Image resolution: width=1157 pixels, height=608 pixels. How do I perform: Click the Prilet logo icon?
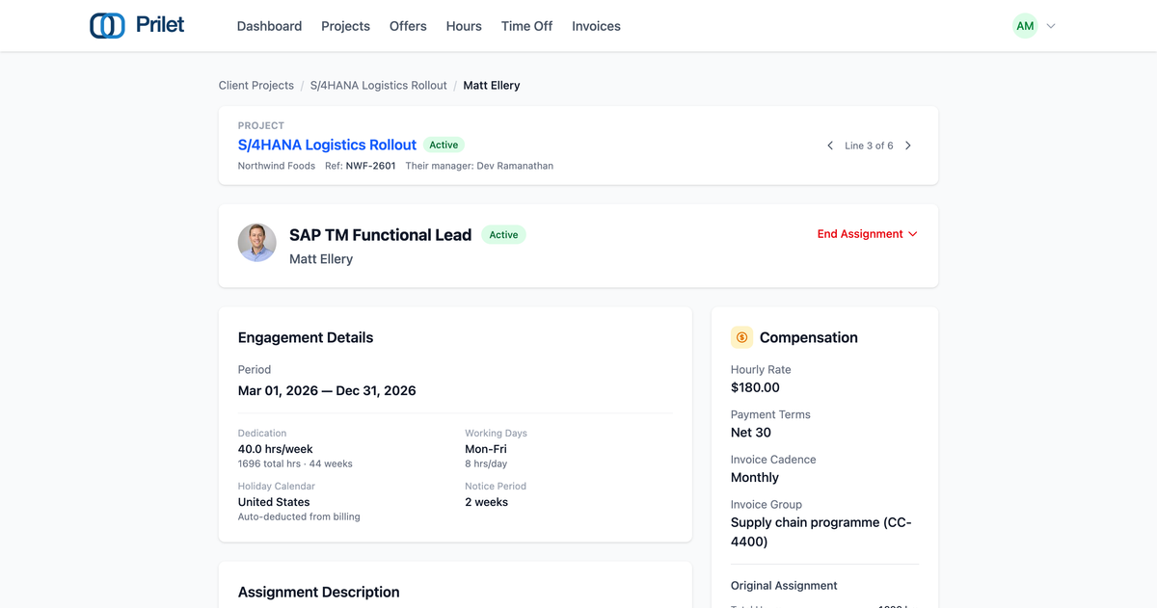[107, 26]
